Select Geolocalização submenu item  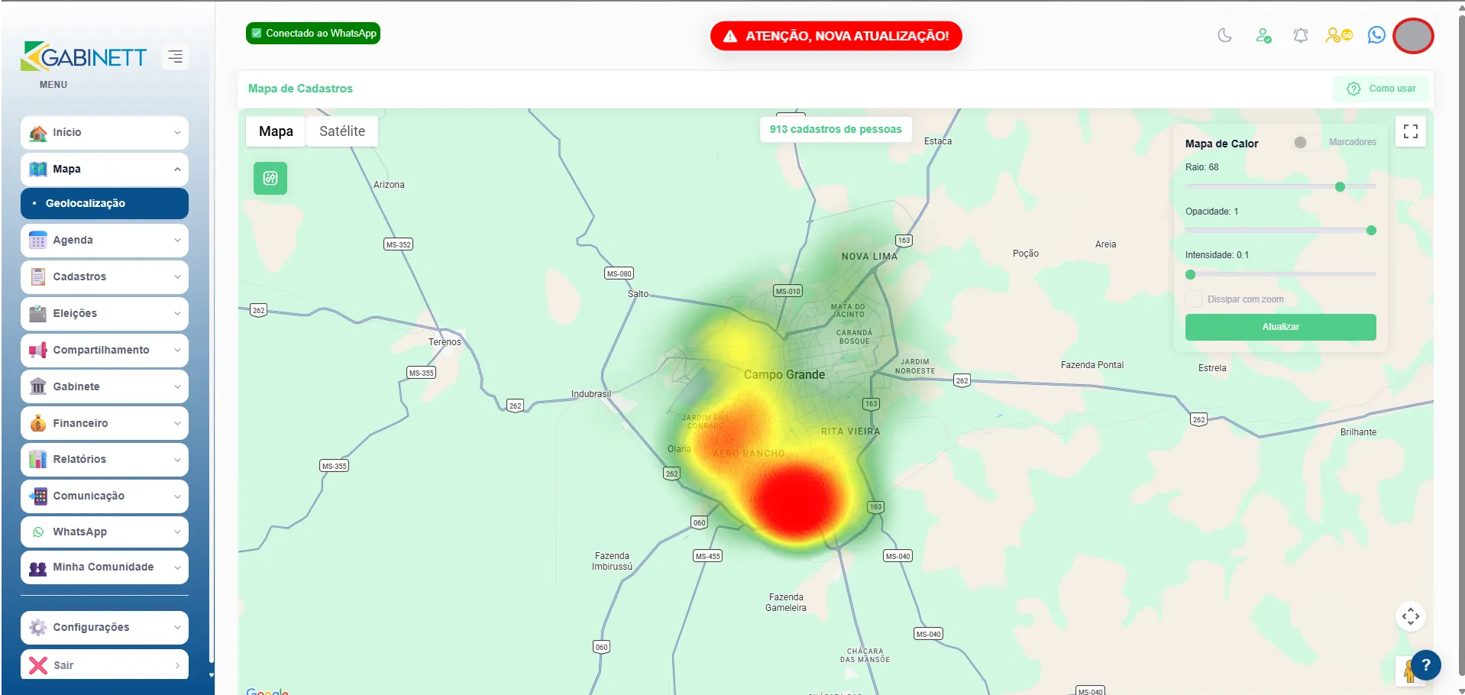point(105,204)
